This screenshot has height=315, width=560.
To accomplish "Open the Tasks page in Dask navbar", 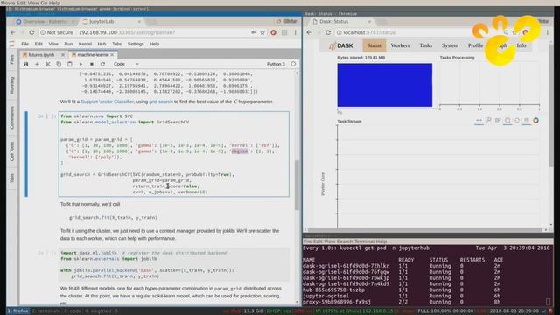I will coord(426,45).
